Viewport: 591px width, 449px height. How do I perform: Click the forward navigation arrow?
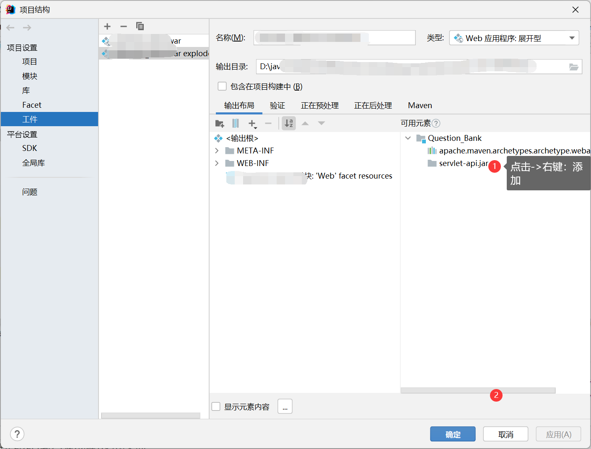(x=27, y=28)
